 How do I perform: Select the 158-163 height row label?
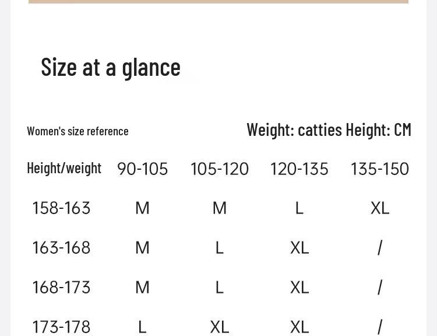point(61,208)
